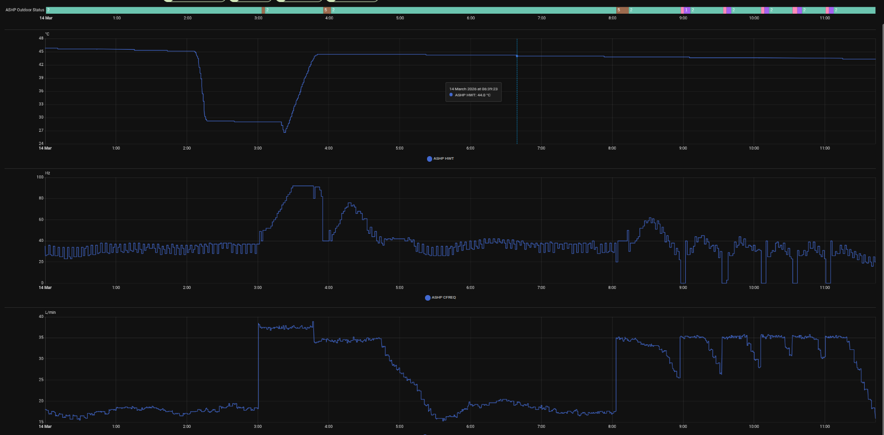Viewport: 884px width, 435px height.
Task: Click the blue legend dot beside ASHP HWT
Action: click(429, 159)
